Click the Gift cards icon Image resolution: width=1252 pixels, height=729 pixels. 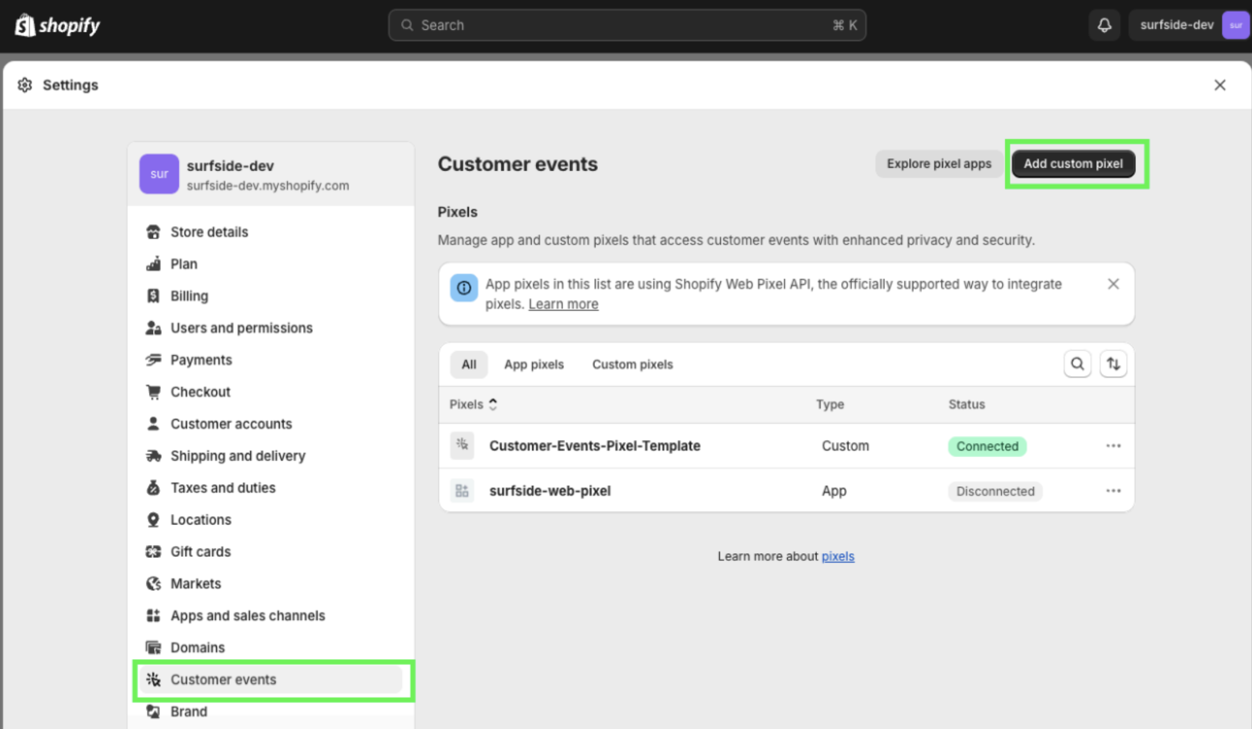click(153, 551)
